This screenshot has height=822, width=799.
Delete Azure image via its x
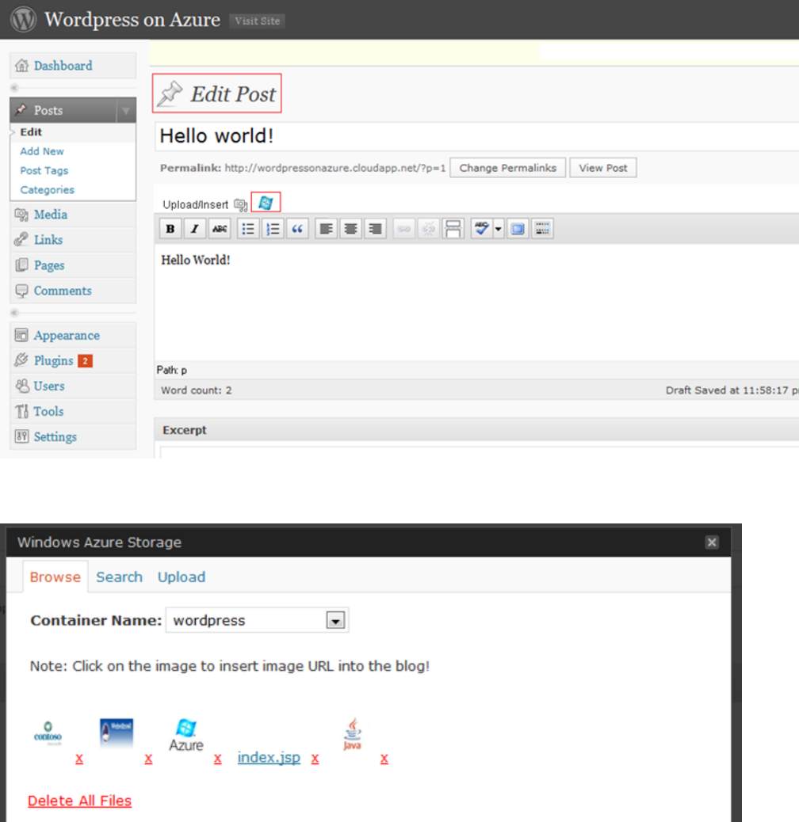coord(218,758)
